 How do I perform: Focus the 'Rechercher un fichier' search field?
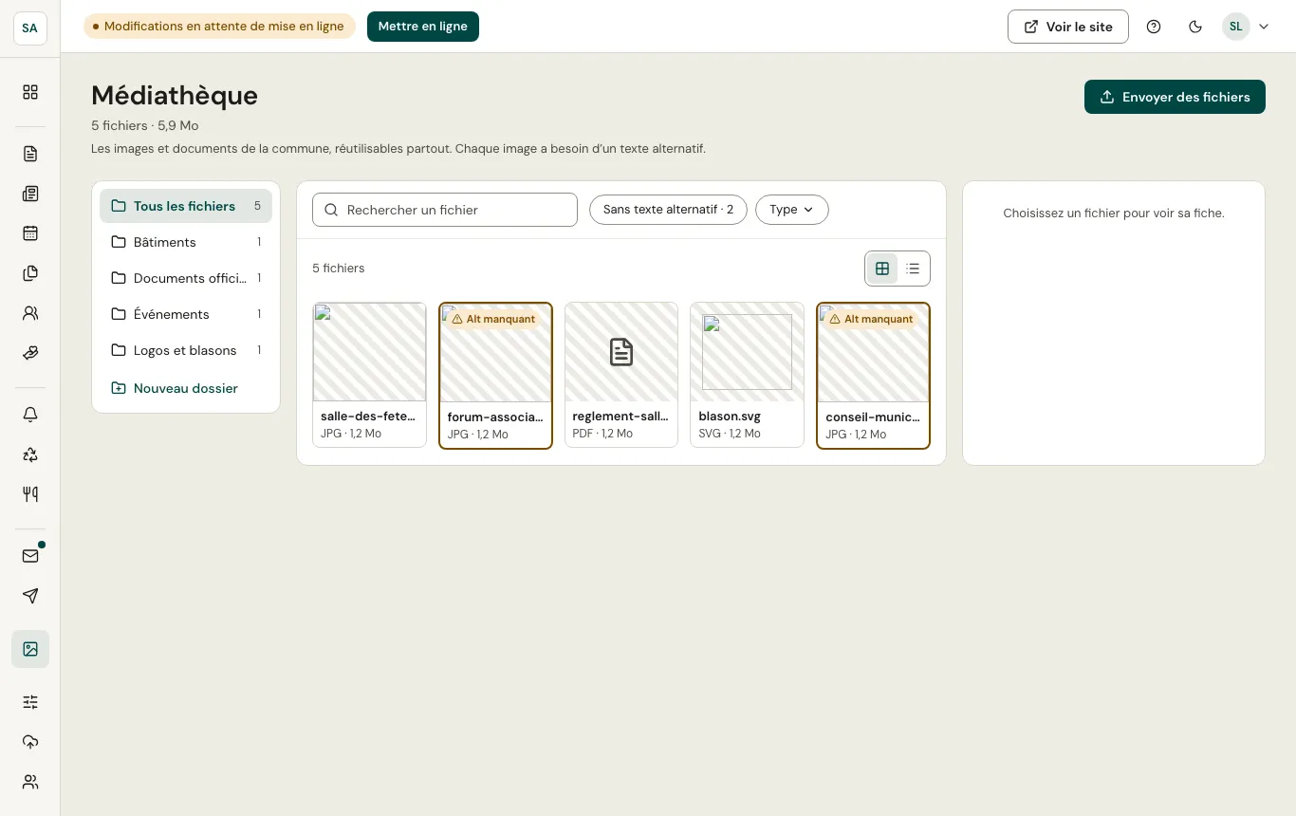(445, 210)
